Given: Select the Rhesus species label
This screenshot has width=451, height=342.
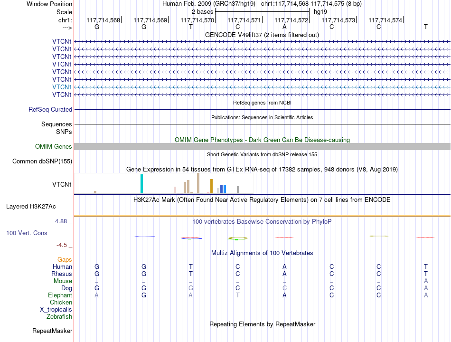Looking at the screenshot, I should point(62,274).
